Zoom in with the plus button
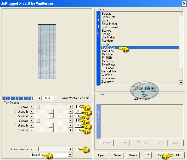The height and width of the screenshot is (160, 187). click(x=39, y=98)
